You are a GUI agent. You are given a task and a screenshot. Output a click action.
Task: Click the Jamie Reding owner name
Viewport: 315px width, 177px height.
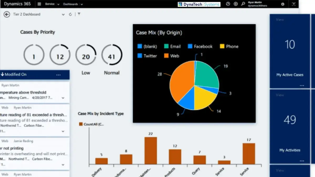pos(23,141)
